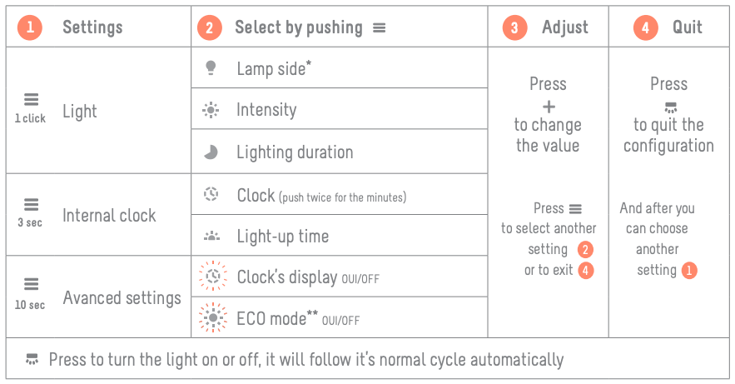Select the orange circle 3 beside Adjust
This screenshot has height=384, width=735.
click(x=514, y=27)
